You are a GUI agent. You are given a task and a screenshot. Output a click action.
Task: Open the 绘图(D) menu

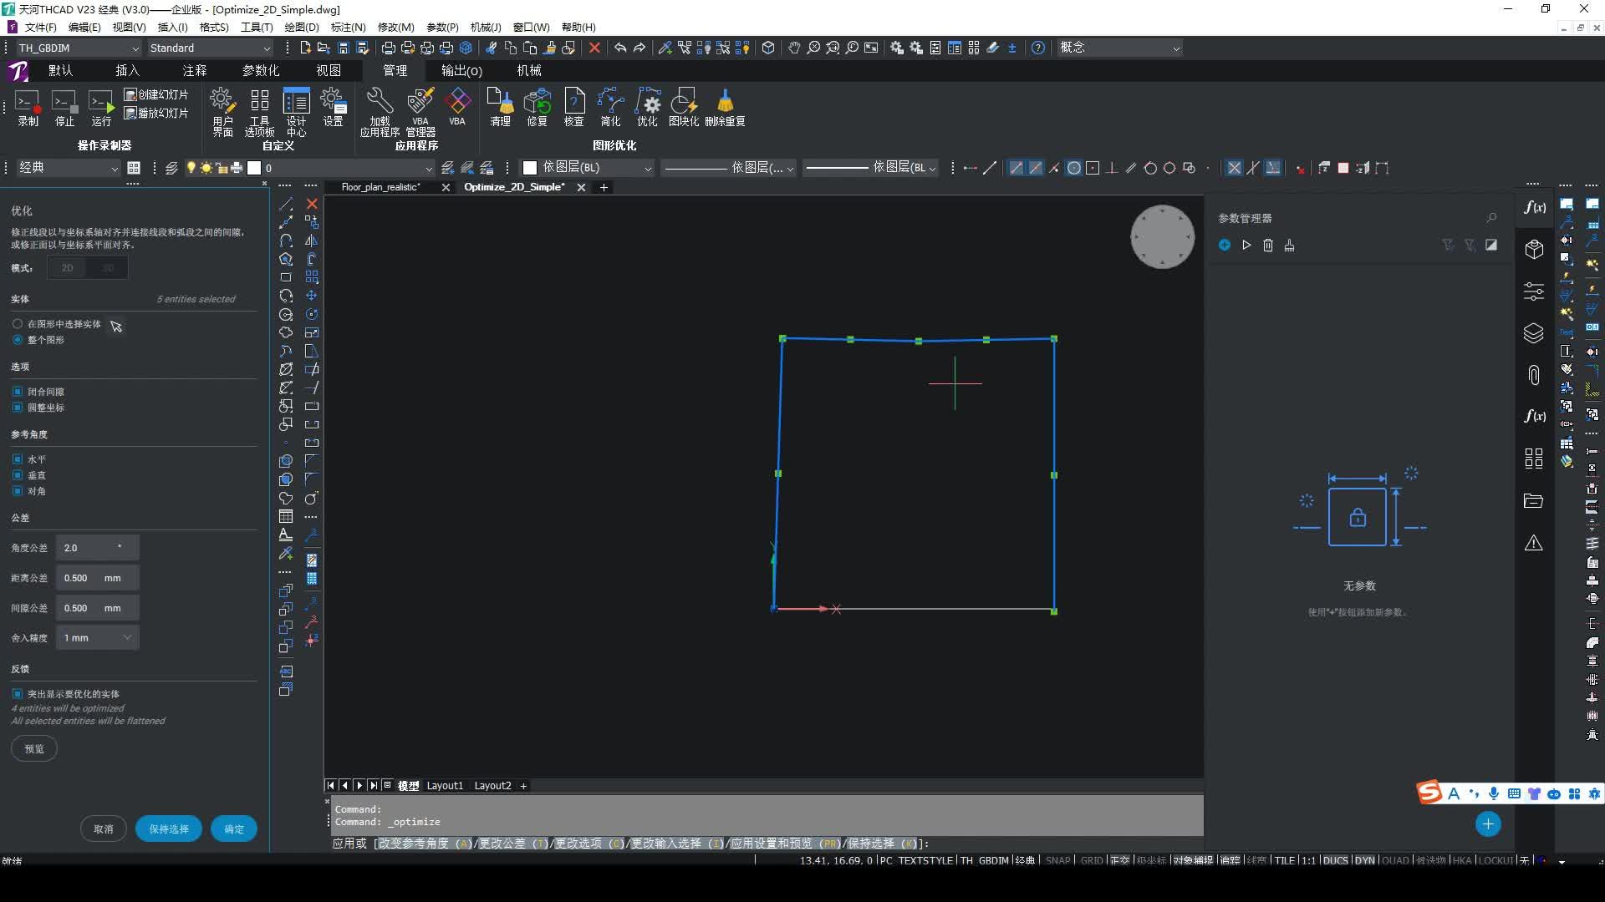301,28
